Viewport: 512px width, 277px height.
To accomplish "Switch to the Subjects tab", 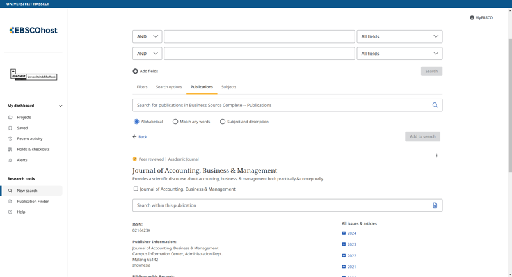I will click(228, 87).
